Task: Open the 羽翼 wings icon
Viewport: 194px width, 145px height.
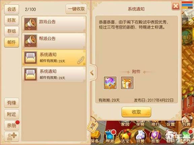Action: click(140, 137)
